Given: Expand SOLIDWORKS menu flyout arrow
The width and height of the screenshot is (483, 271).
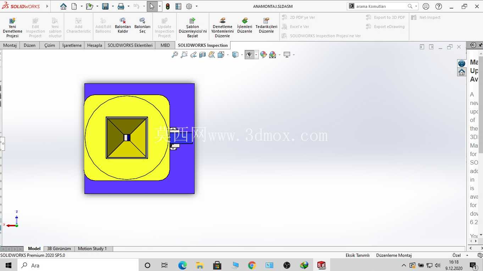Looking at the screenshot, I should pos(47,6).
